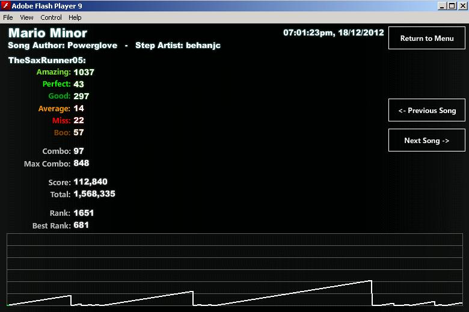Go to the Previous Song
This screenshot has width=469, height=312.
[x=427, y=110]
